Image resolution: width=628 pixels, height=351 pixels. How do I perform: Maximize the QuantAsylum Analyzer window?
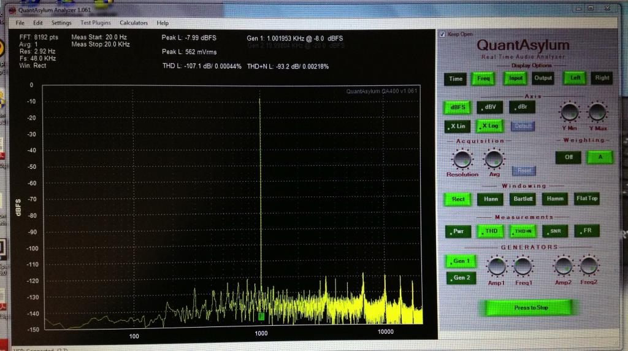click(591, 8)
